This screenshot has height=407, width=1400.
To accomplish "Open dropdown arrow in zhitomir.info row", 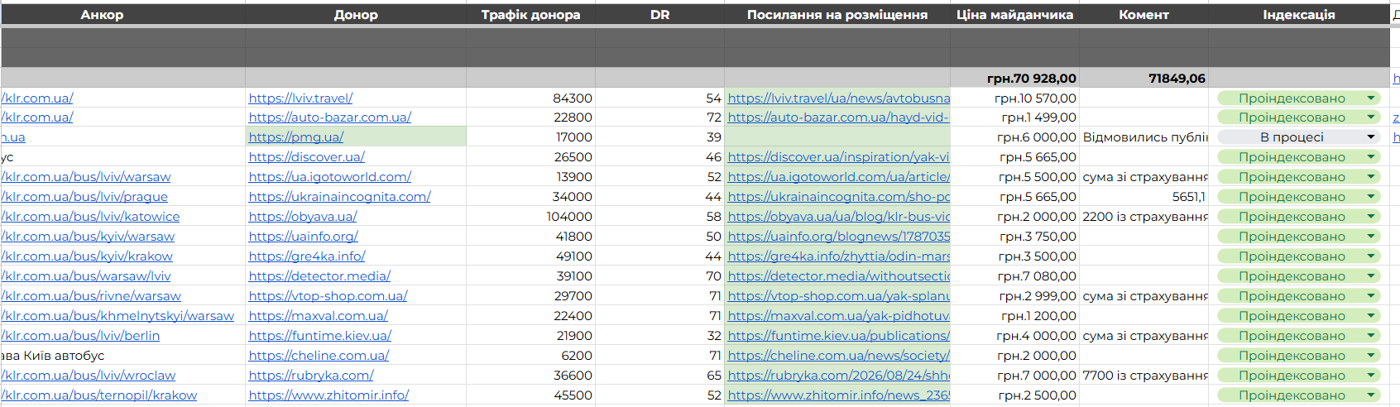I will tap(1370, 395).
